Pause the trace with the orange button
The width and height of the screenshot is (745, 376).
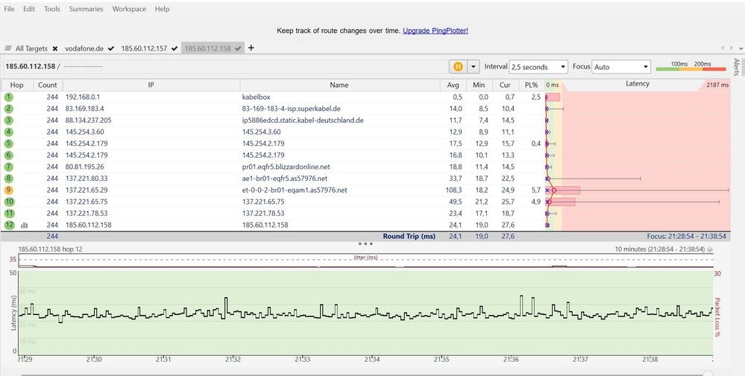[x=458, y=66]
